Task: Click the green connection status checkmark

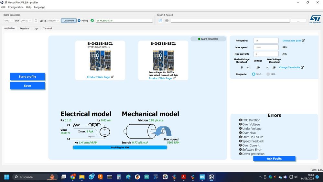Action: tap(92, 21)
